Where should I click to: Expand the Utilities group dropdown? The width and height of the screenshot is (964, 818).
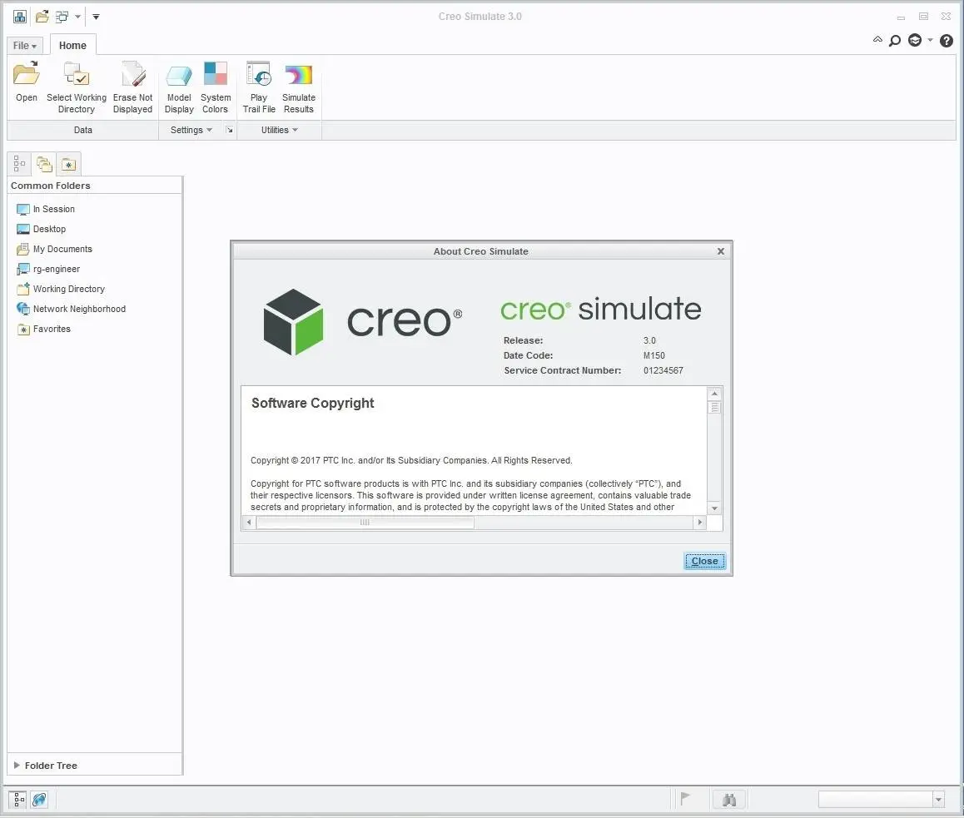[x=280, y=131]
